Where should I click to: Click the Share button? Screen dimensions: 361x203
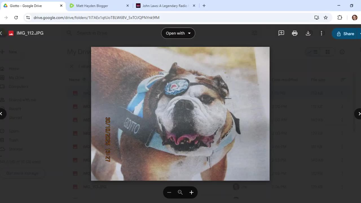(346, 34)
